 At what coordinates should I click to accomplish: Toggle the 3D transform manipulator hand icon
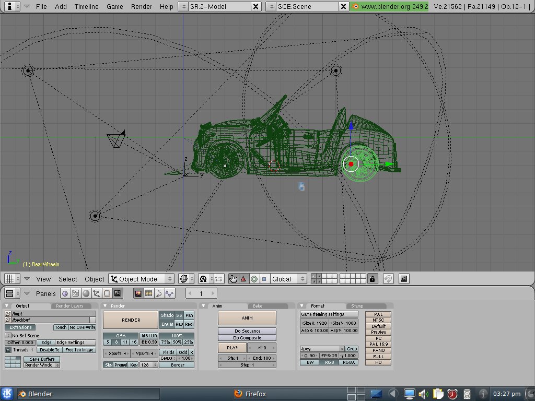[x=234, y=279]
